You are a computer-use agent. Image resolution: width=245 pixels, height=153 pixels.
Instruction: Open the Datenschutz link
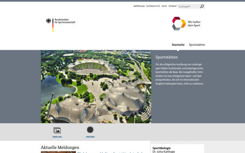[153, 6]
